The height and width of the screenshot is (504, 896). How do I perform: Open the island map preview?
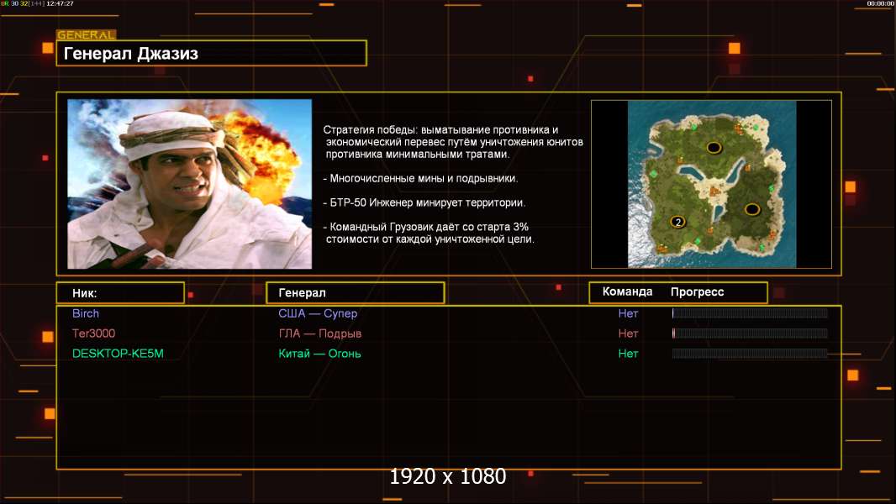point(711,184)
